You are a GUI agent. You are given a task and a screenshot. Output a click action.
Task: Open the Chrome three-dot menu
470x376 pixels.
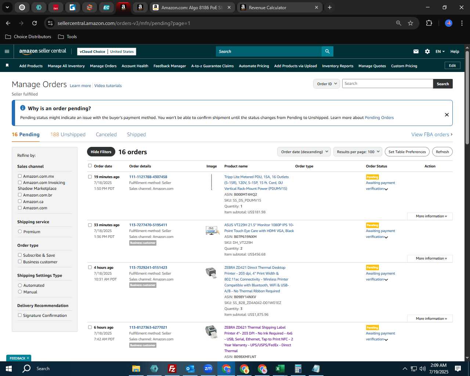[461, 23]
